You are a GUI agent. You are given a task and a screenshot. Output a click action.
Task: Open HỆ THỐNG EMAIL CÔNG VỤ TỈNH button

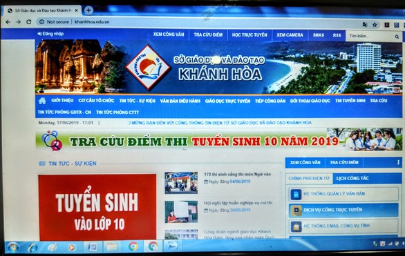(343, 226)
